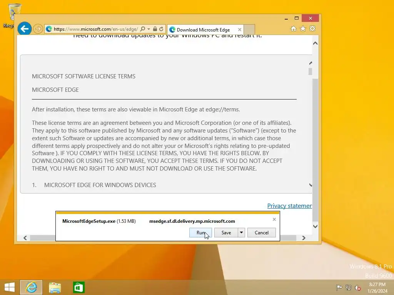Open Action Center flag icon
This screenshot has width=394, height=295.
click(339, 287)
